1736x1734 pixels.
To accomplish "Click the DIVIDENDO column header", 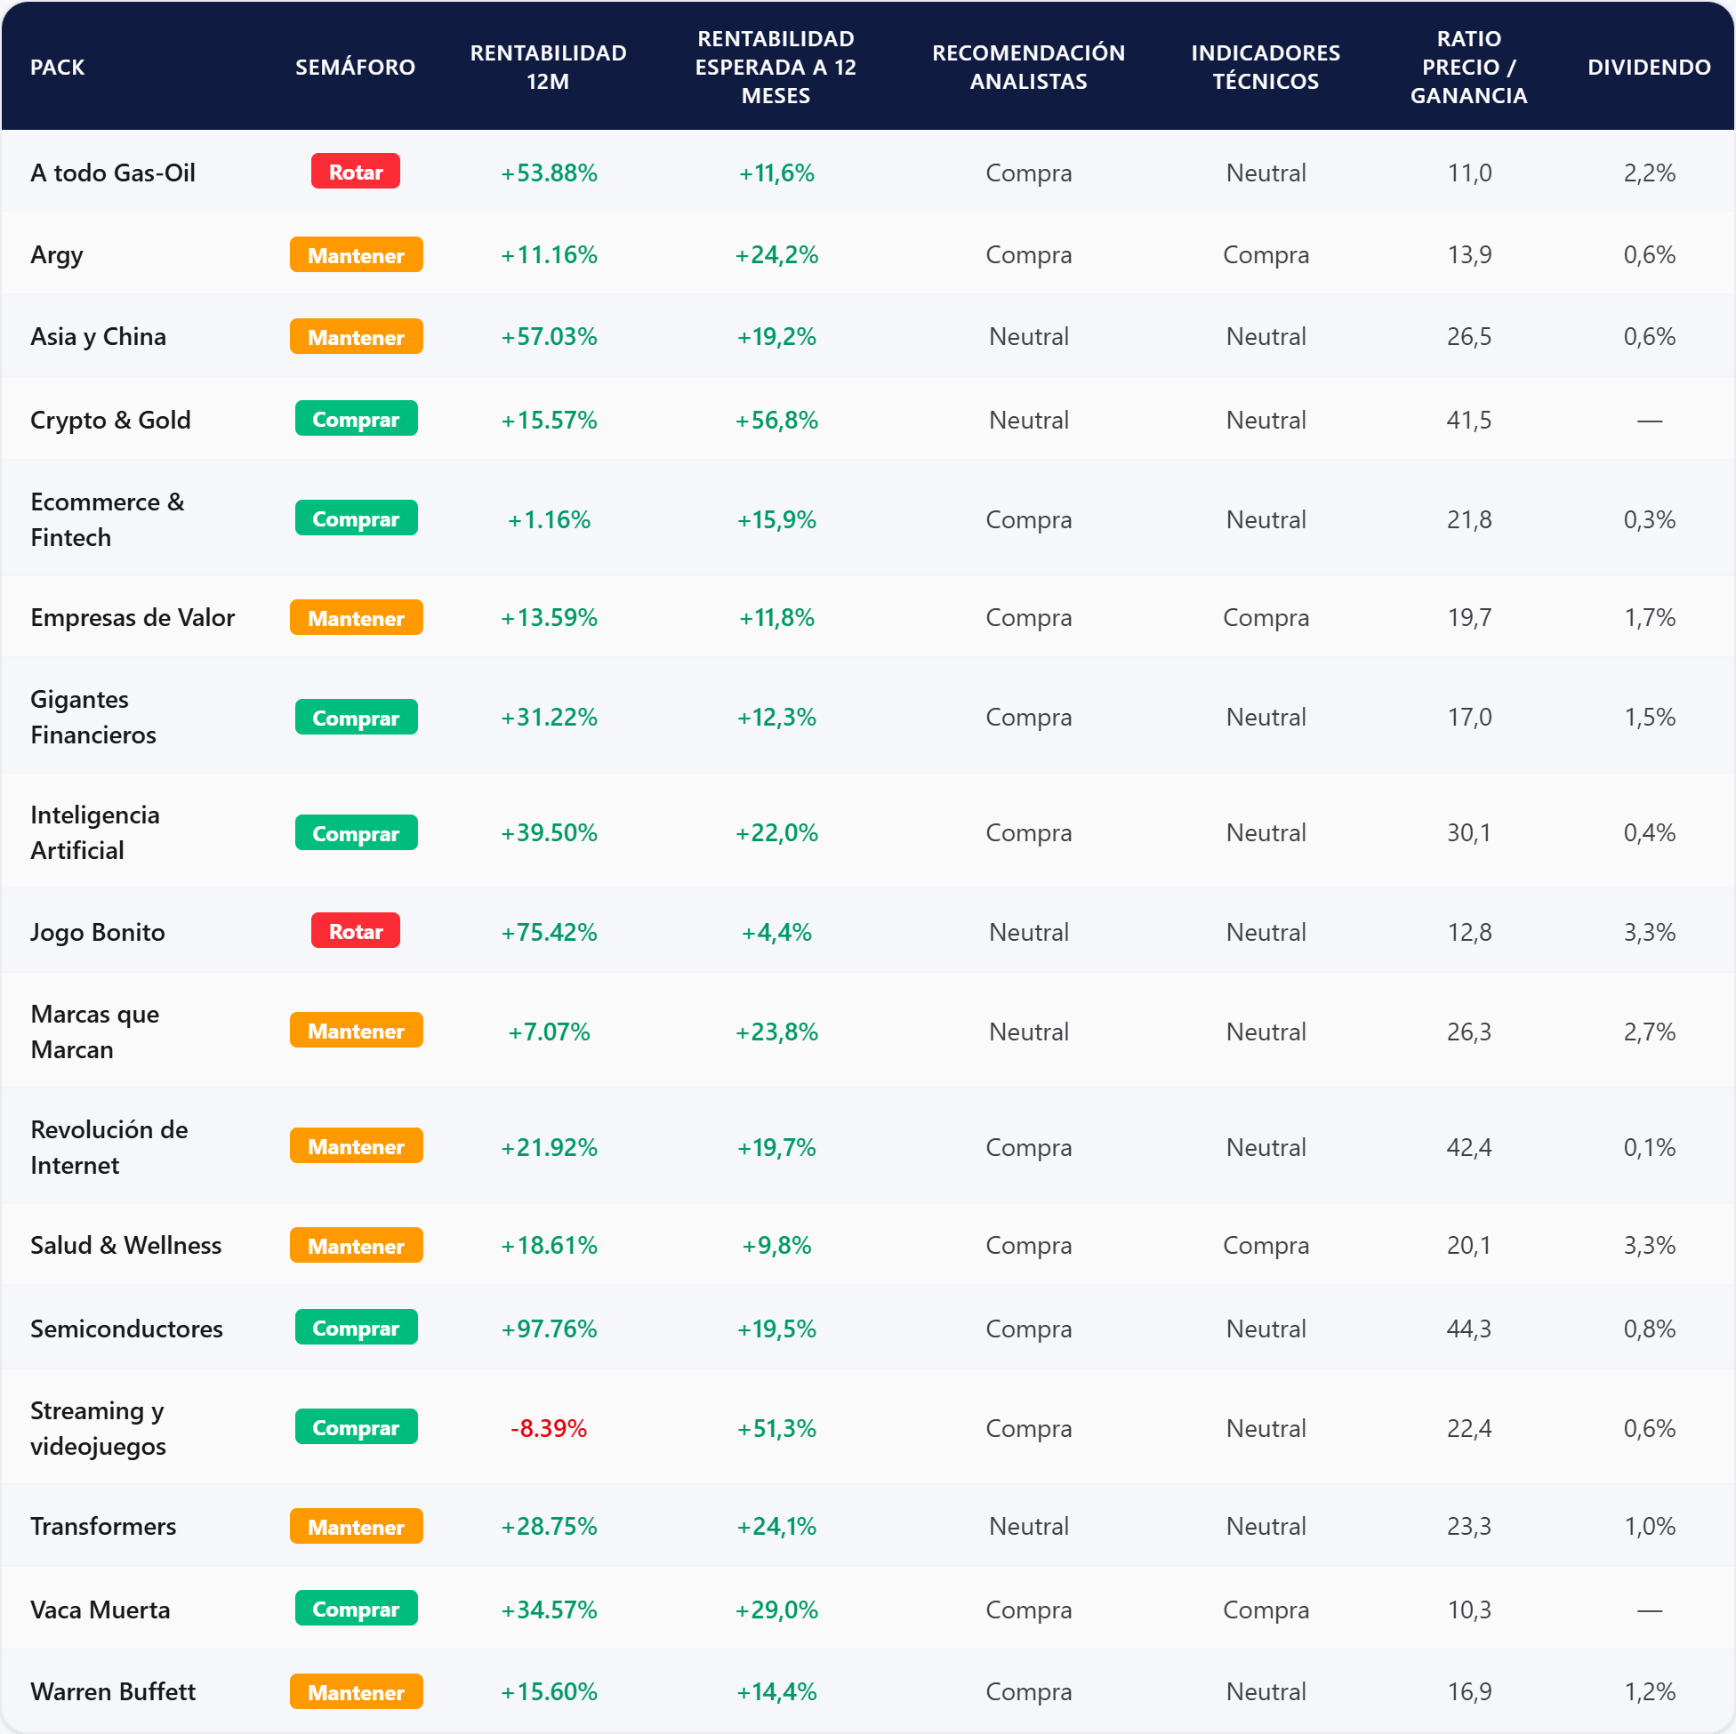I will 1648,68.
